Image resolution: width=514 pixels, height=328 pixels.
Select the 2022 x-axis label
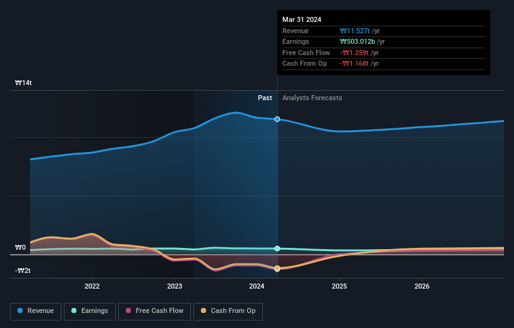click(x=92, y=287)
